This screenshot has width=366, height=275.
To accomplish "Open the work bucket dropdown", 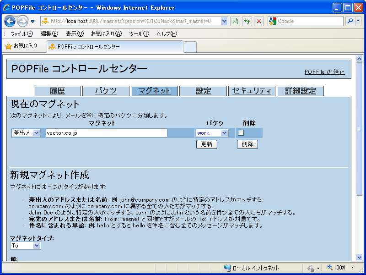I will pos(212,133).
